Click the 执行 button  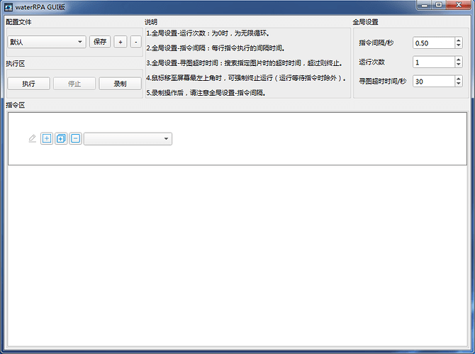pos(29,84)
